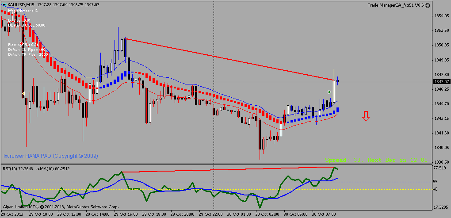
Task: Click the 1349.35 price scale label
Action: tap(442, 60)
